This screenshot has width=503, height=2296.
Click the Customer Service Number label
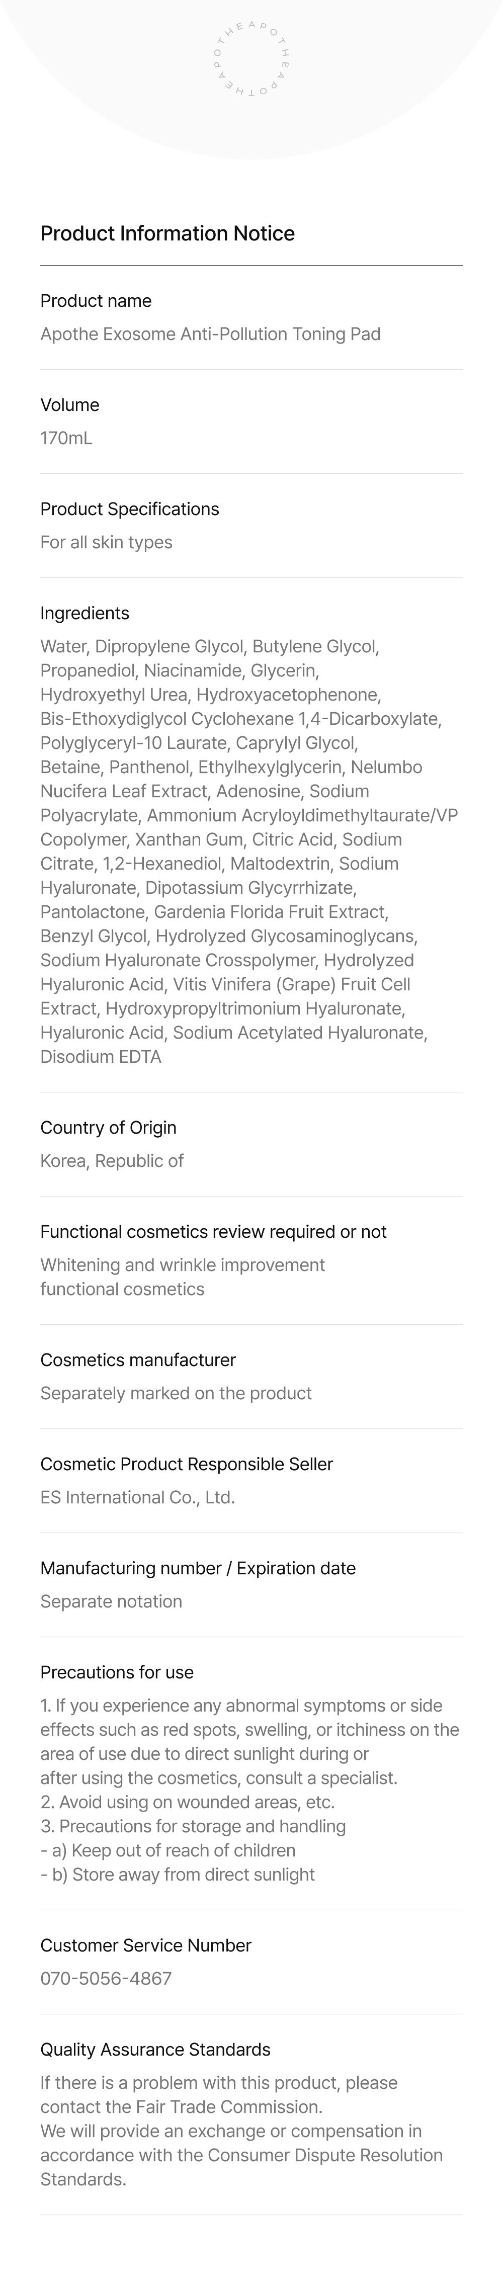145,1945
